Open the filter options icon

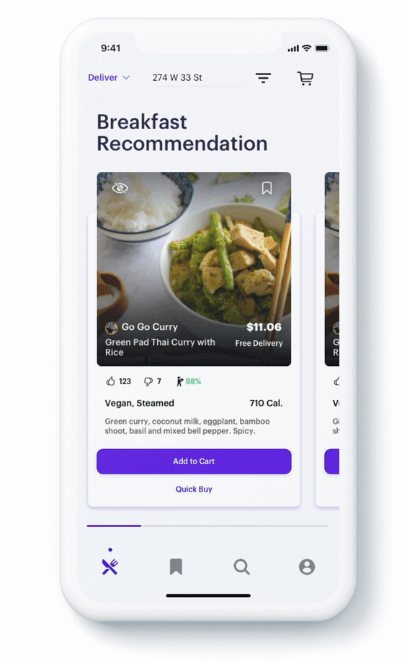[x=263, y=78]
